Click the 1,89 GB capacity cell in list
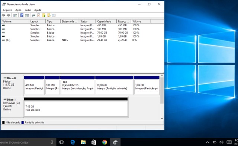 pos(102,36)
